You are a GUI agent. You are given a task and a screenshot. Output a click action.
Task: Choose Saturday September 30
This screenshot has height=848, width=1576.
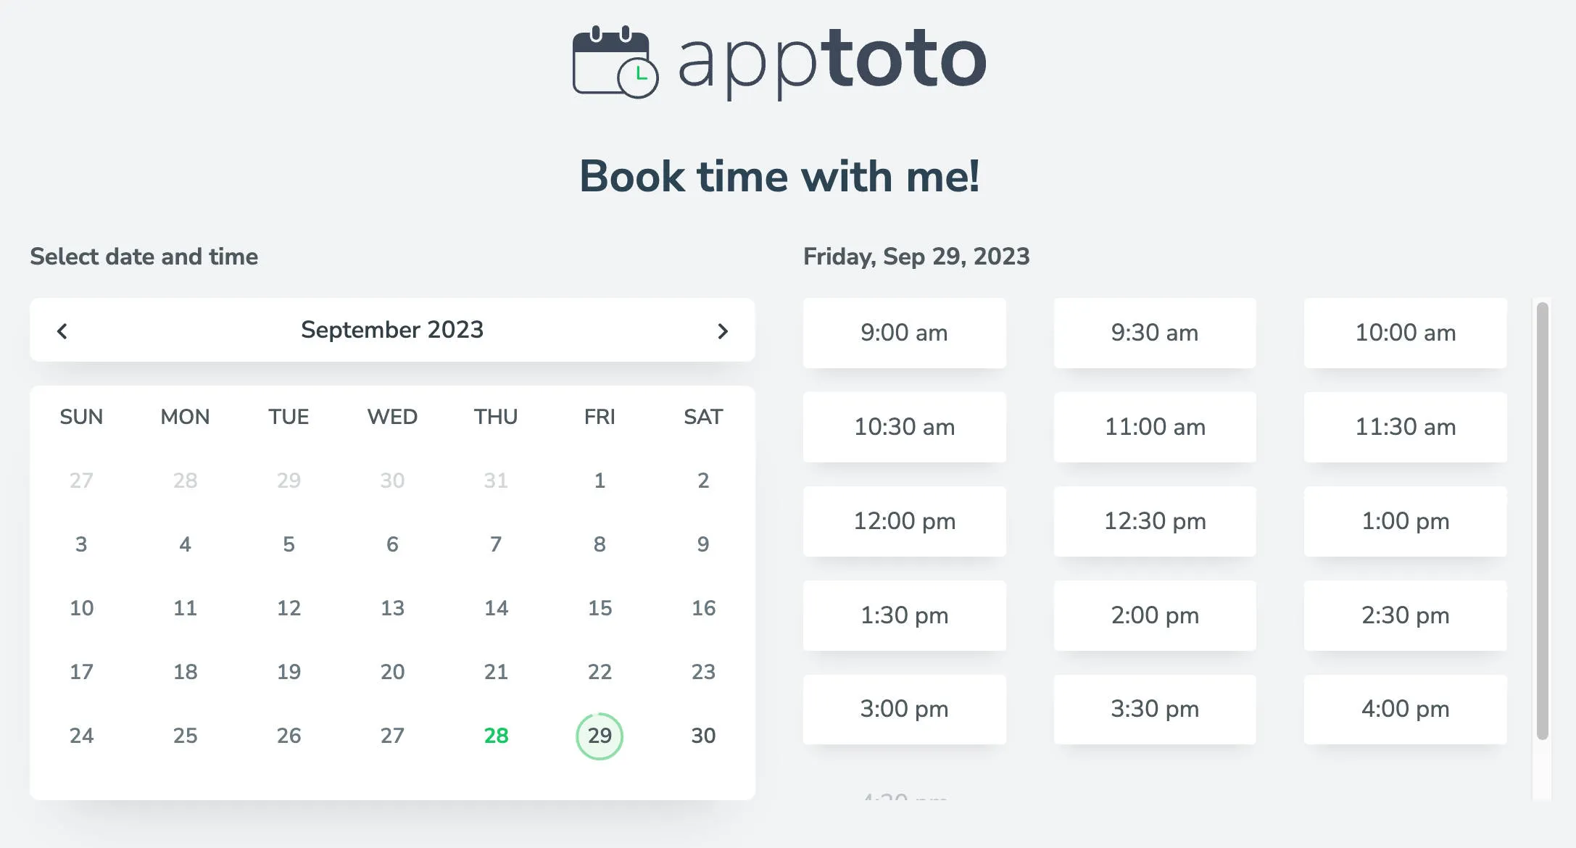702,735
